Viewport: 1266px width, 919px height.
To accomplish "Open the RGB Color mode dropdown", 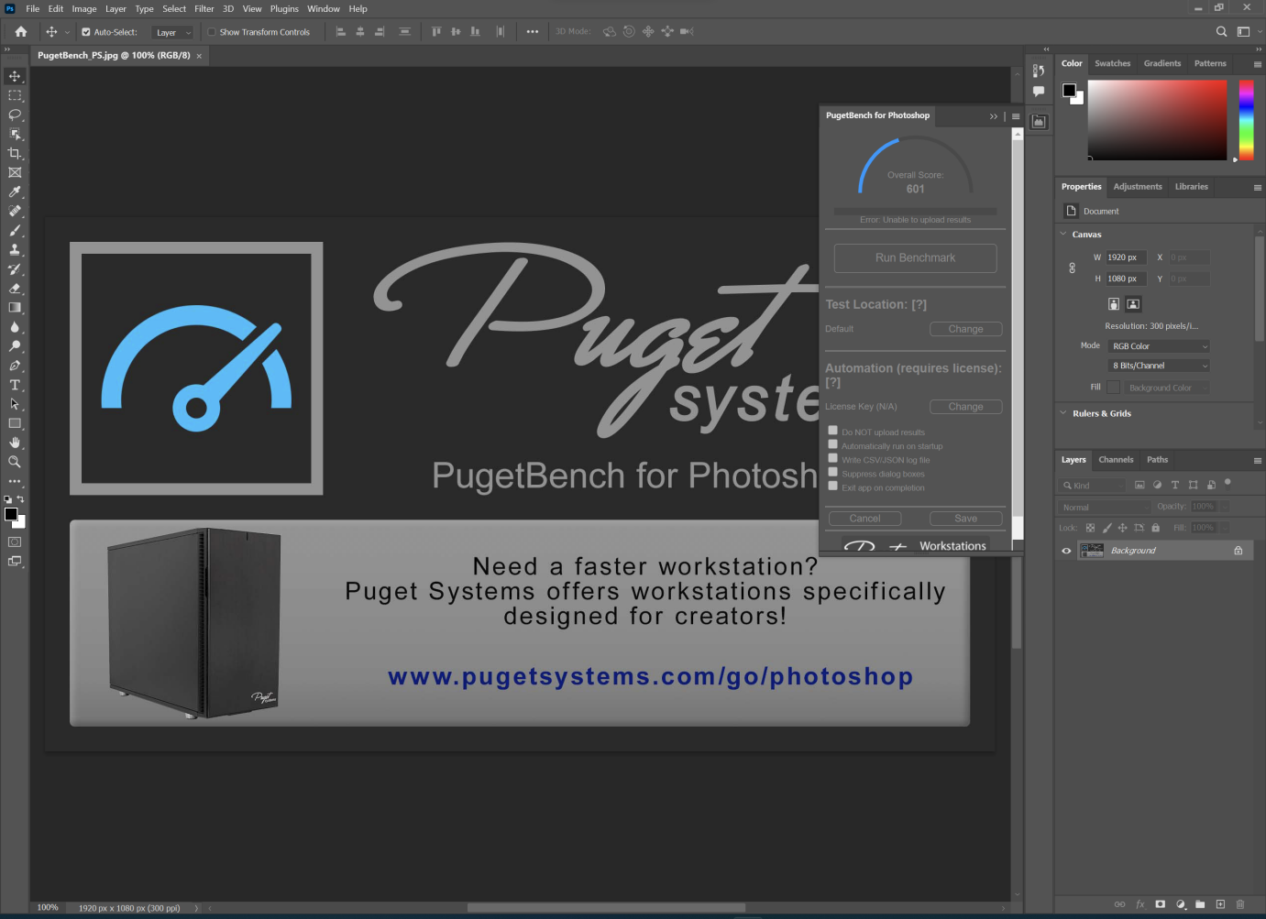I will (x=1159, y=346).
